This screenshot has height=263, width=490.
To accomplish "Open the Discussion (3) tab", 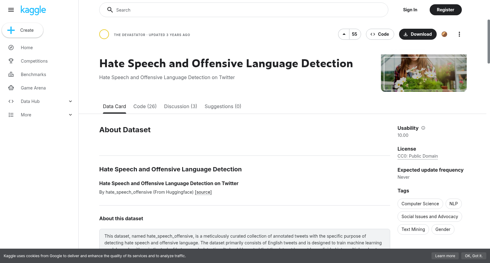I will point(180,106).
